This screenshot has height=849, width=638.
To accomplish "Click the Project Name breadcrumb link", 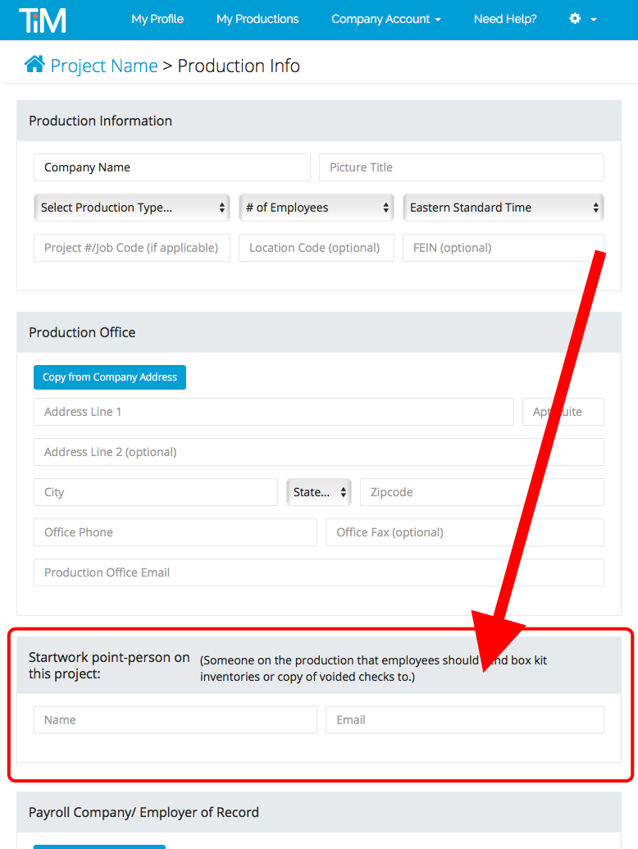I will pos(104,66).
